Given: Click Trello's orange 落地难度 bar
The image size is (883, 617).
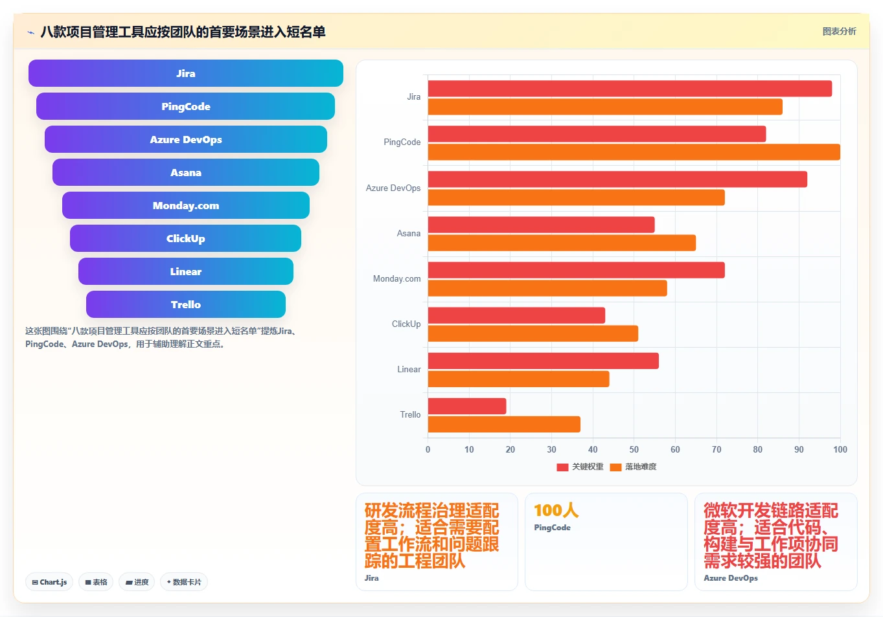Looking at the screenshot, I should [x=504, y=425].
